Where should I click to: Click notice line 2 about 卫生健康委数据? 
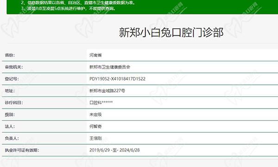pyautogui.click(x=78, y=3)
